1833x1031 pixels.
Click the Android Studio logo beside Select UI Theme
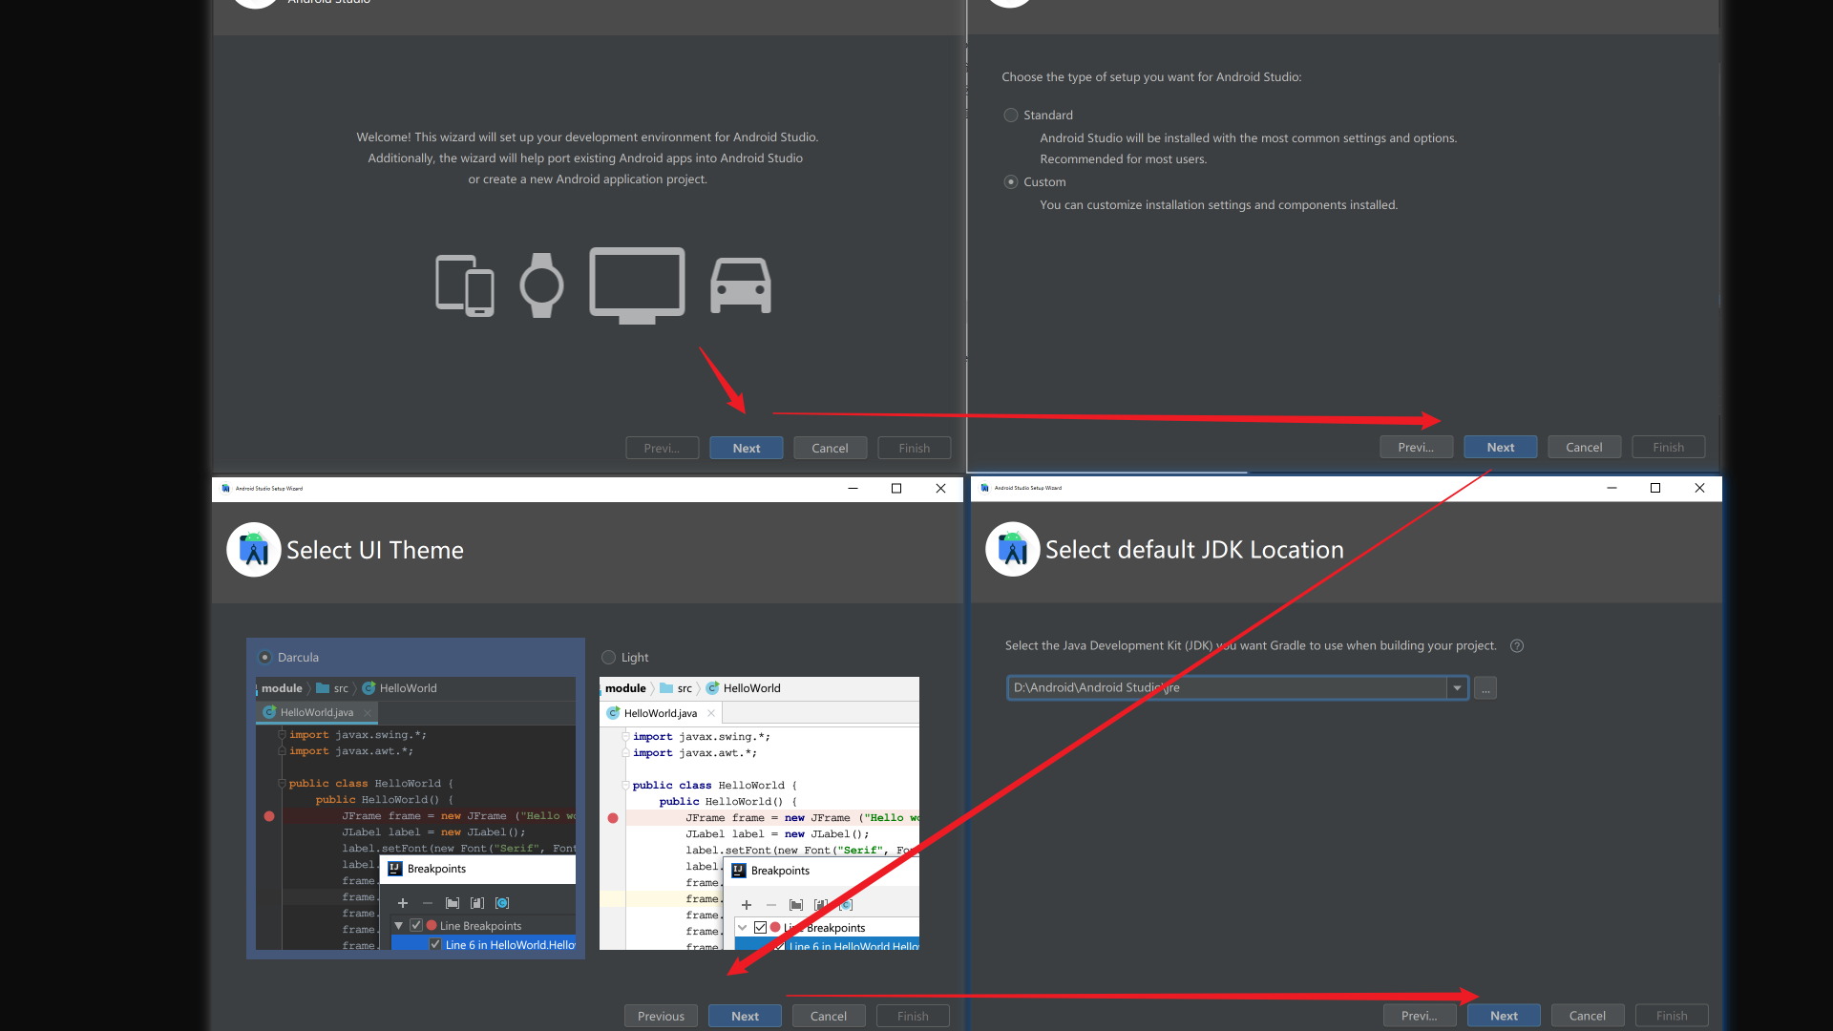point(254,550)
